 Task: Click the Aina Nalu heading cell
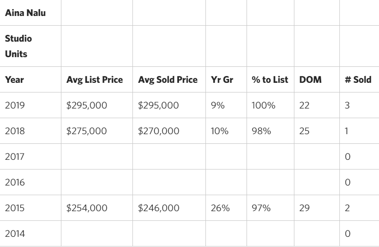pyautogui.click(x=30, y=13)
